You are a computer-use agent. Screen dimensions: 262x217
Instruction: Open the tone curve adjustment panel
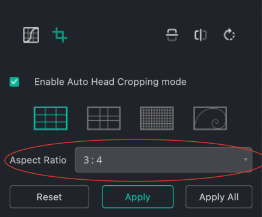coord(31,35)
